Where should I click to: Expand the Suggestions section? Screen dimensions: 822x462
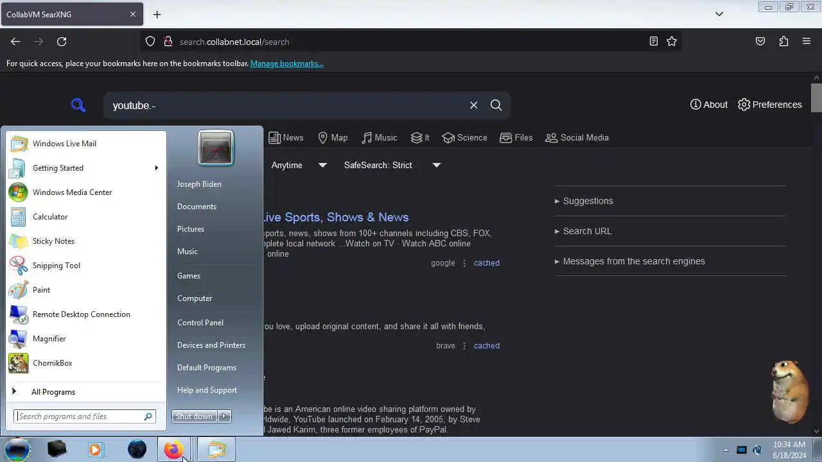(584, 201)
